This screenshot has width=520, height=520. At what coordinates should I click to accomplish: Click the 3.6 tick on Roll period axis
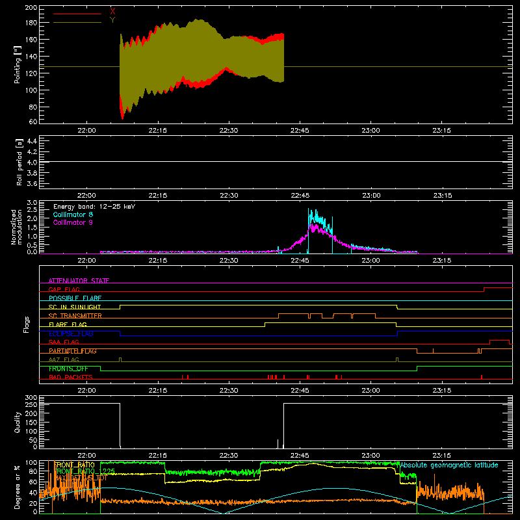pyautogui.click(x=32, y=183)
